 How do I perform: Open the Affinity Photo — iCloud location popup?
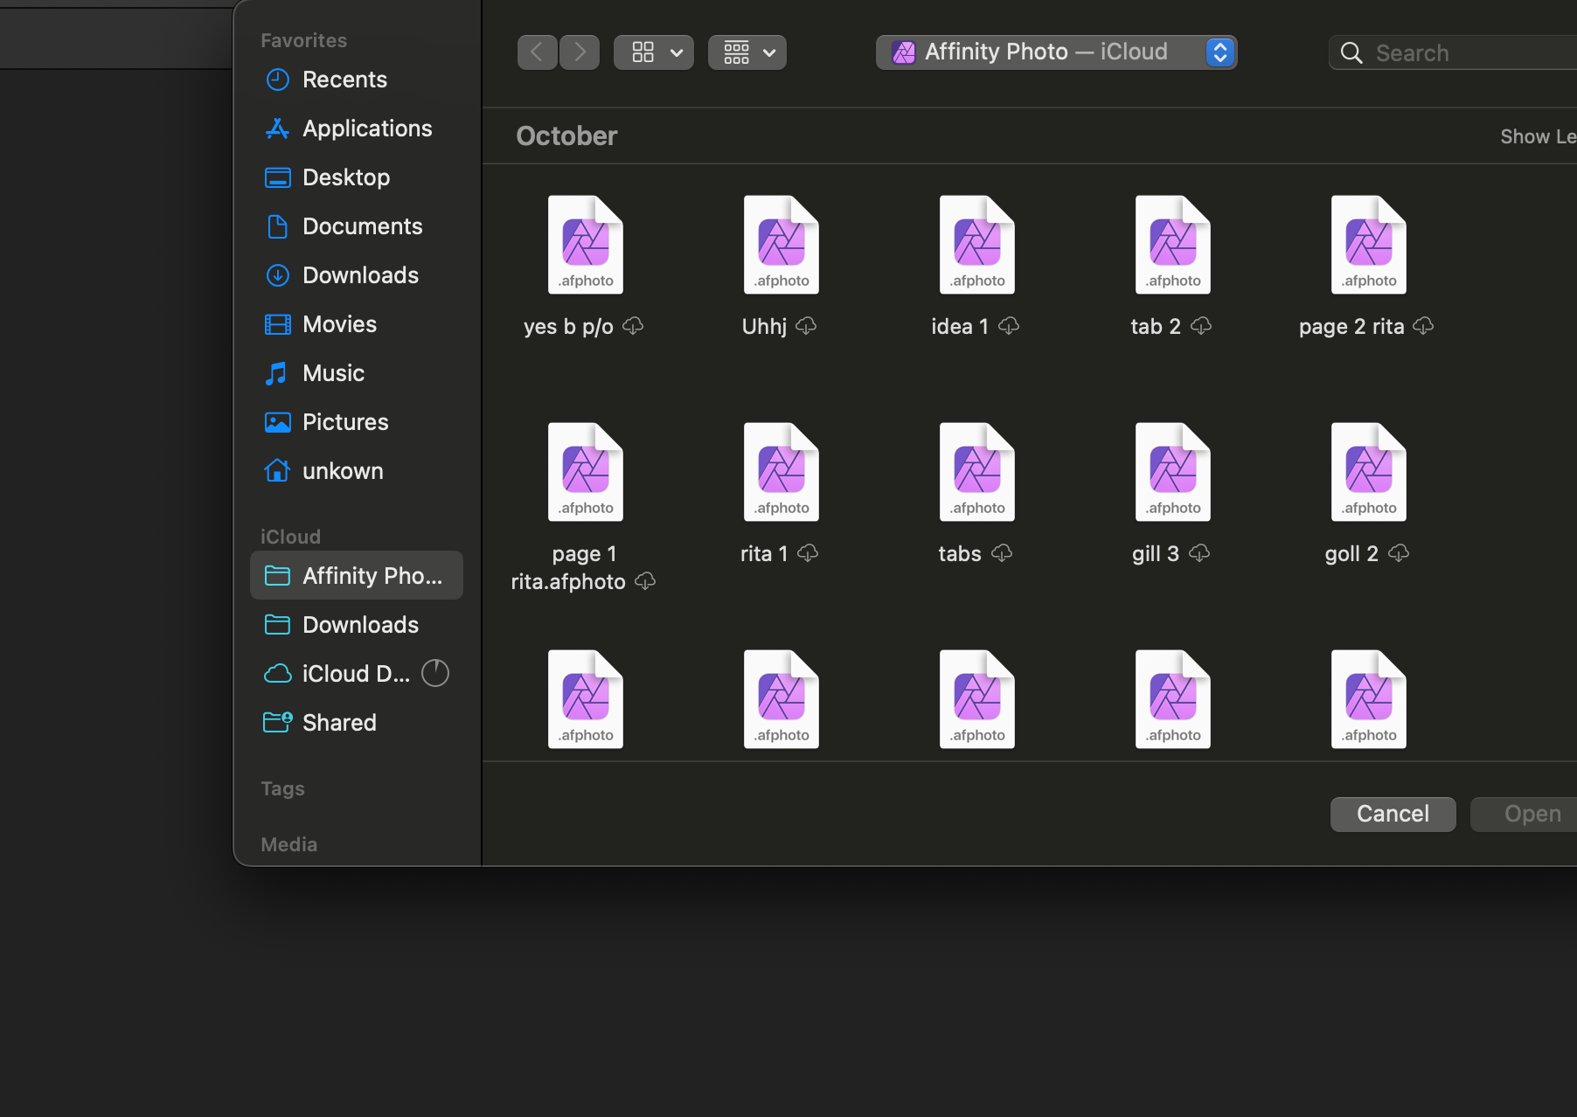[x=1056, y=52]
